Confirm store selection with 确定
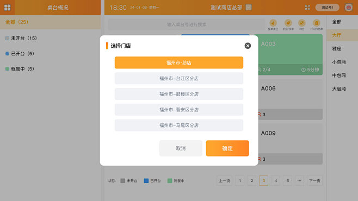Image resolution: width=358 pixels, height=201 pixels. click(227, 148)
